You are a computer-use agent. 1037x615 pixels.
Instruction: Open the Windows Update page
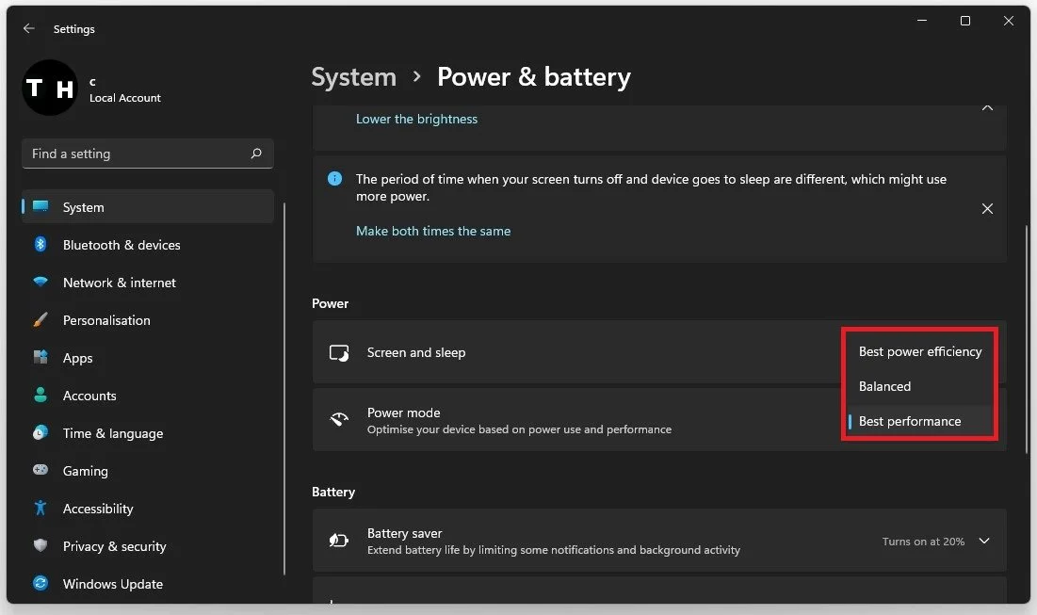coord(148,584)
